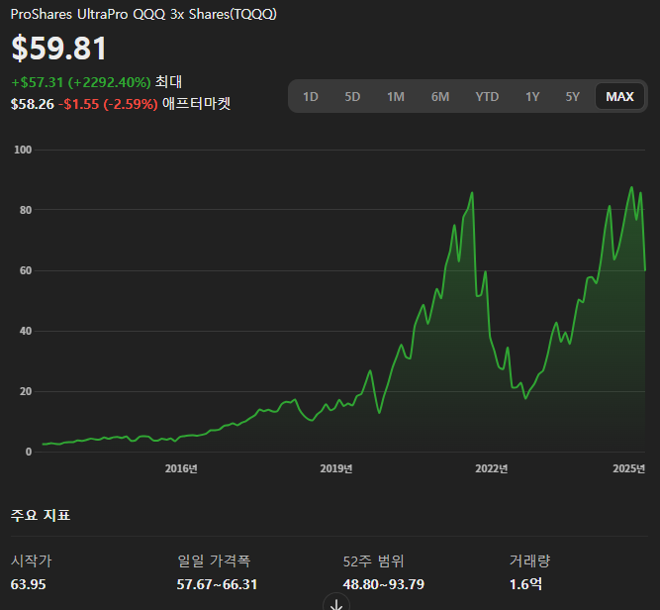Click the 2025년 x-axis label
660x610 pixels.
(629, 468)
